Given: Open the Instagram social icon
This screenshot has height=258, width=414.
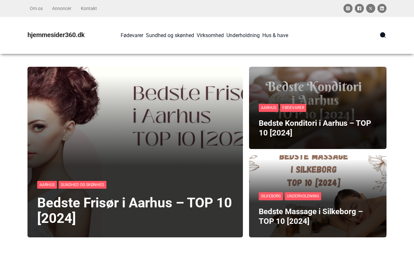Looking at the screenshot, I should tap(348, 8).
